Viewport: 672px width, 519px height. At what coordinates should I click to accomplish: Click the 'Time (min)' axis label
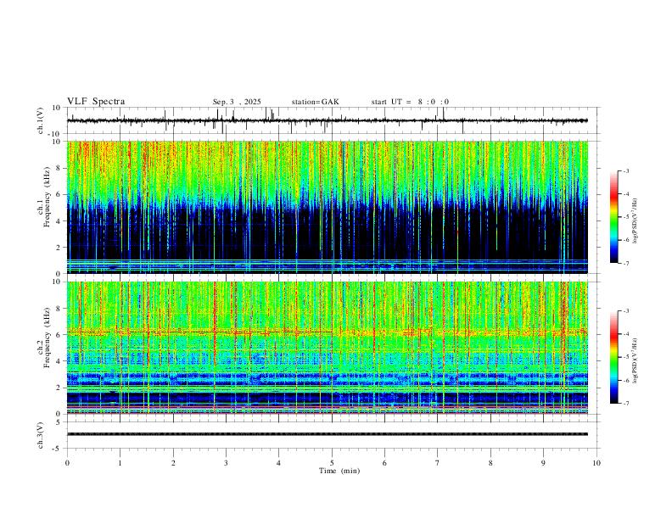pos(339,471)
